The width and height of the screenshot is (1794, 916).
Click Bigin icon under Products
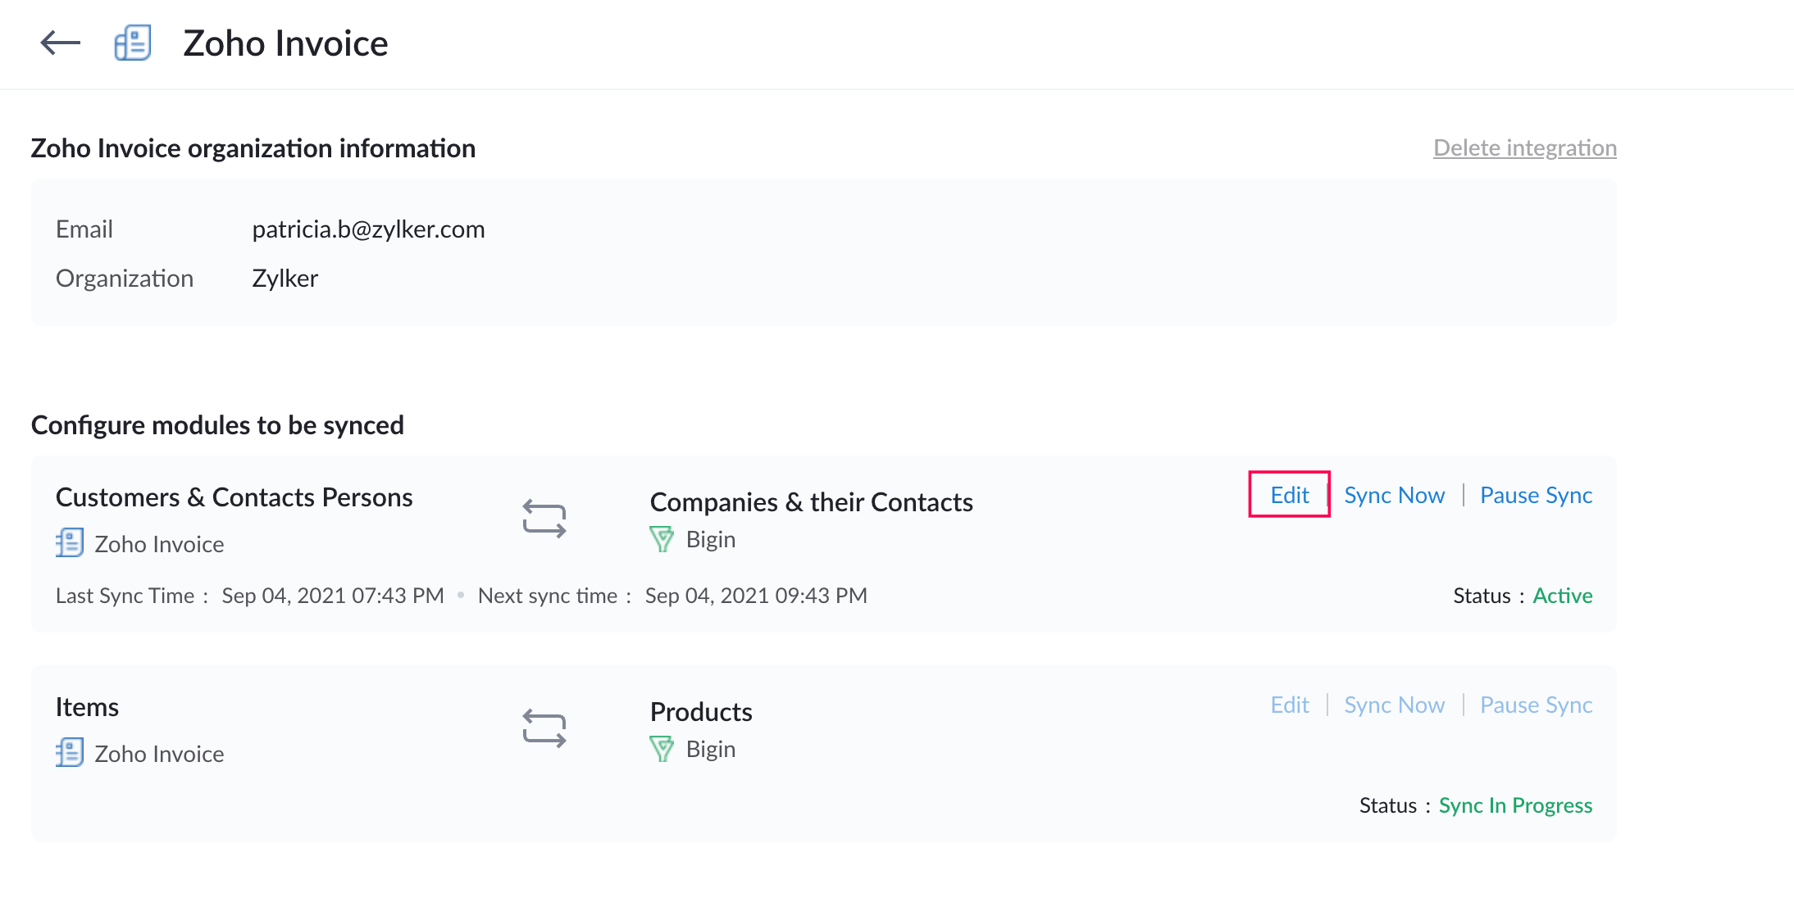coord(662,749)
